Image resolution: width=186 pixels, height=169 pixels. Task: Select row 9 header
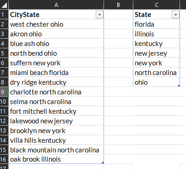4,92
